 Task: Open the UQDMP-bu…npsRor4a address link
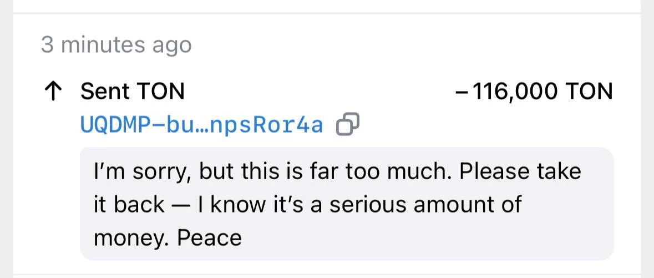(x=201, y=125)
